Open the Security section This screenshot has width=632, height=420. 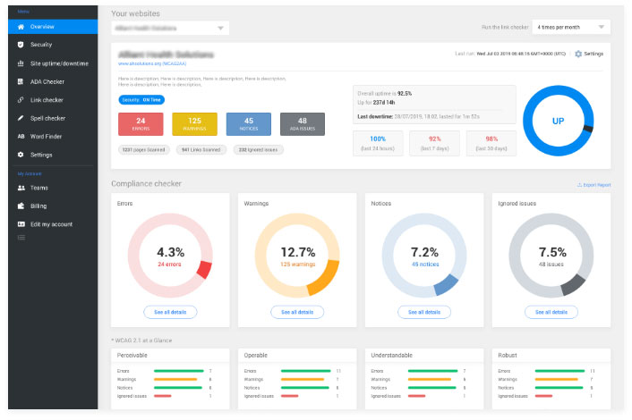click(53, 45)
